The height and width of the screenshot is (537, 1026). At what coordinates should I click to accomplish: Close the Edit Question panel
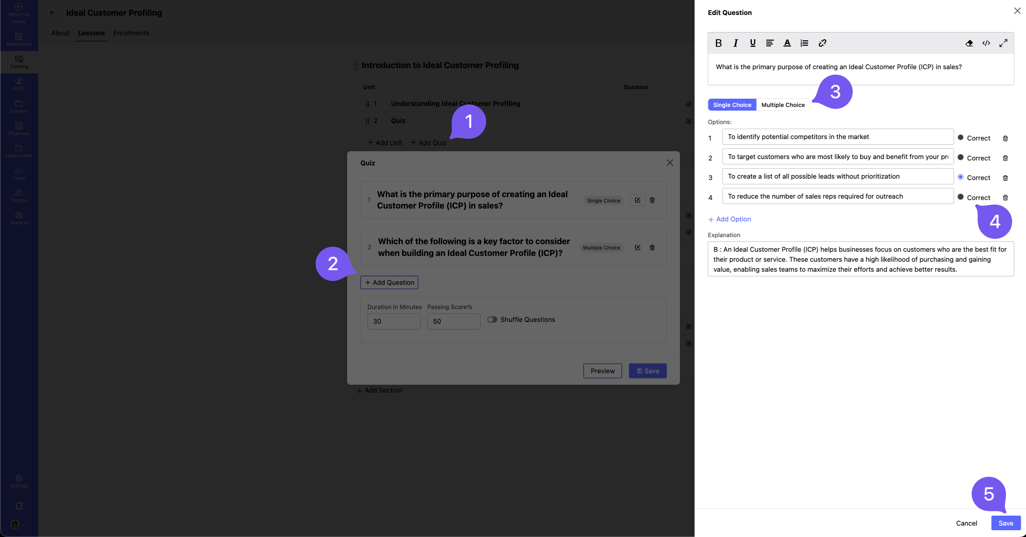(x=1017, y=11)
